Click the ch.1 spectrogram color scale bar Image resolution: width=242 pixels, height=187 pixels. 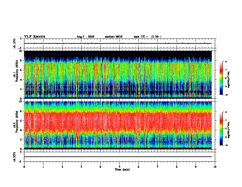click(x=221, y=78)
